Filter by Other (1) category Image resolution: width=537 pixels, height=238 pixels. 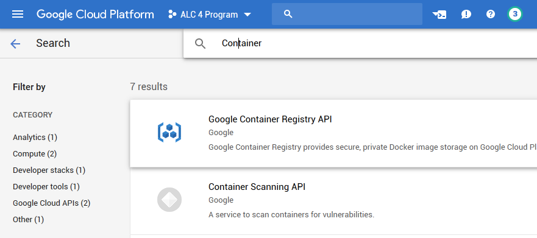[28, 219]
